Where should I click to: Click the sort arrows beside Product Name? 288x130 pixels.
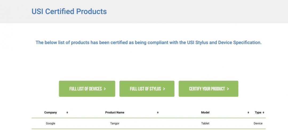coord(158,112)
